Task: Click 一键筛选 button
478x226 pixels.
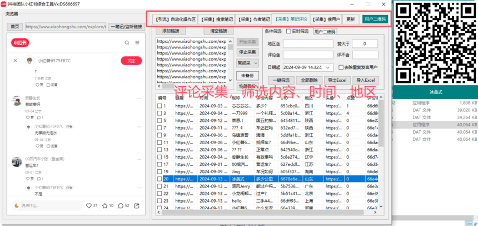Action: (281, 80)
